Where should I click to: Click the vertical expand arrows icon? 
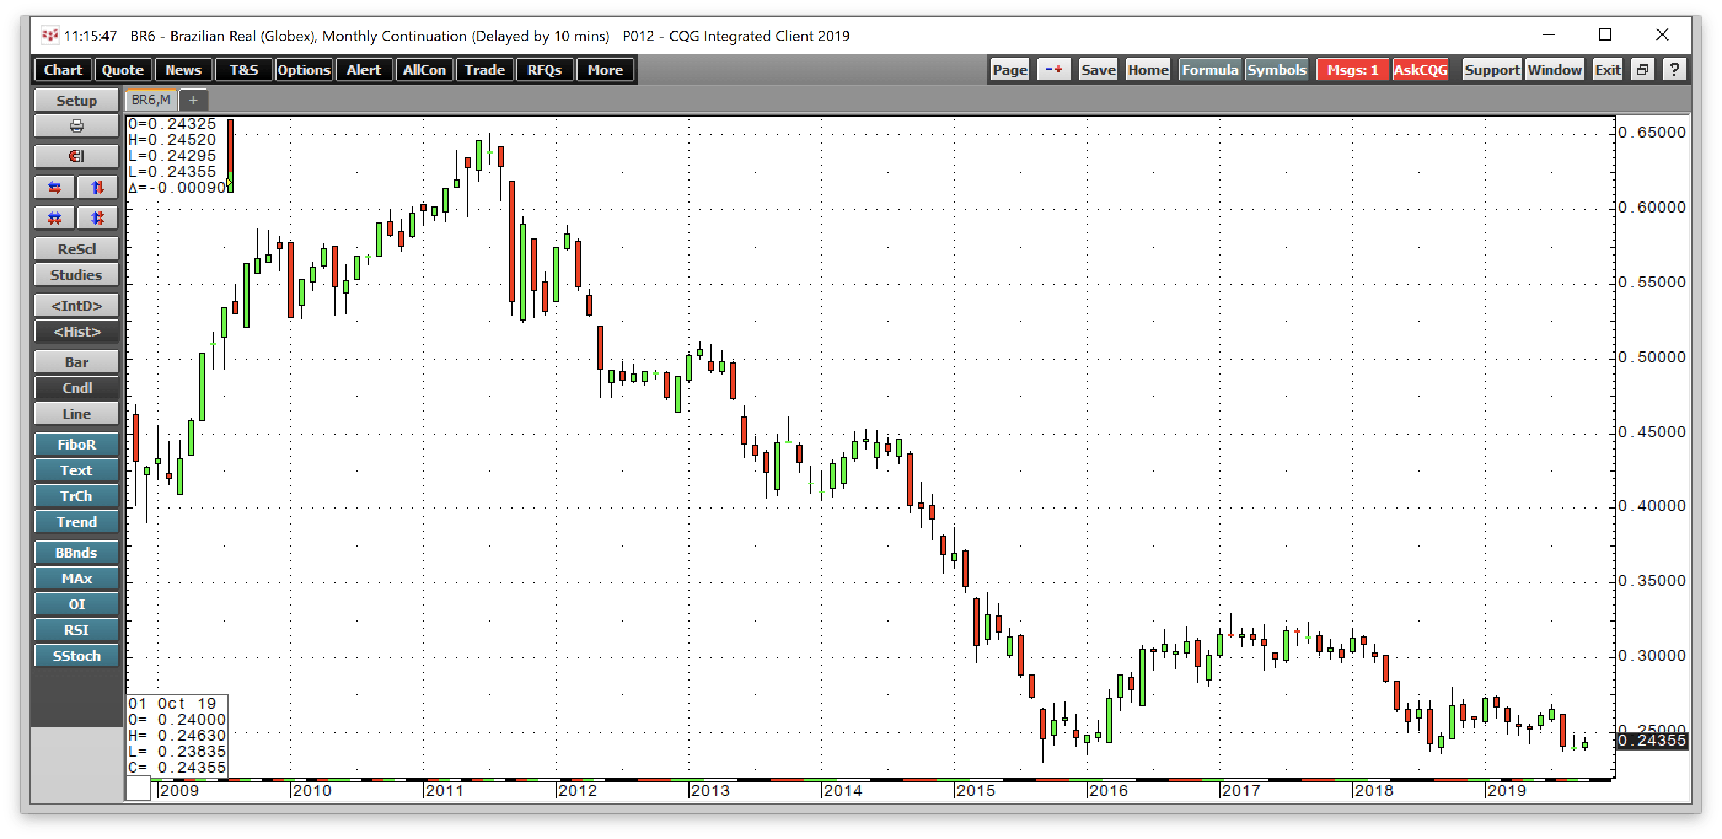pos(98,188)
